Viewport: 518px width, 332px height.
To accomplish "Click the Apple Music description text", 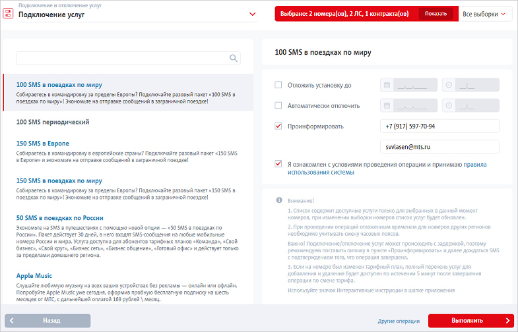I will 127,292.
